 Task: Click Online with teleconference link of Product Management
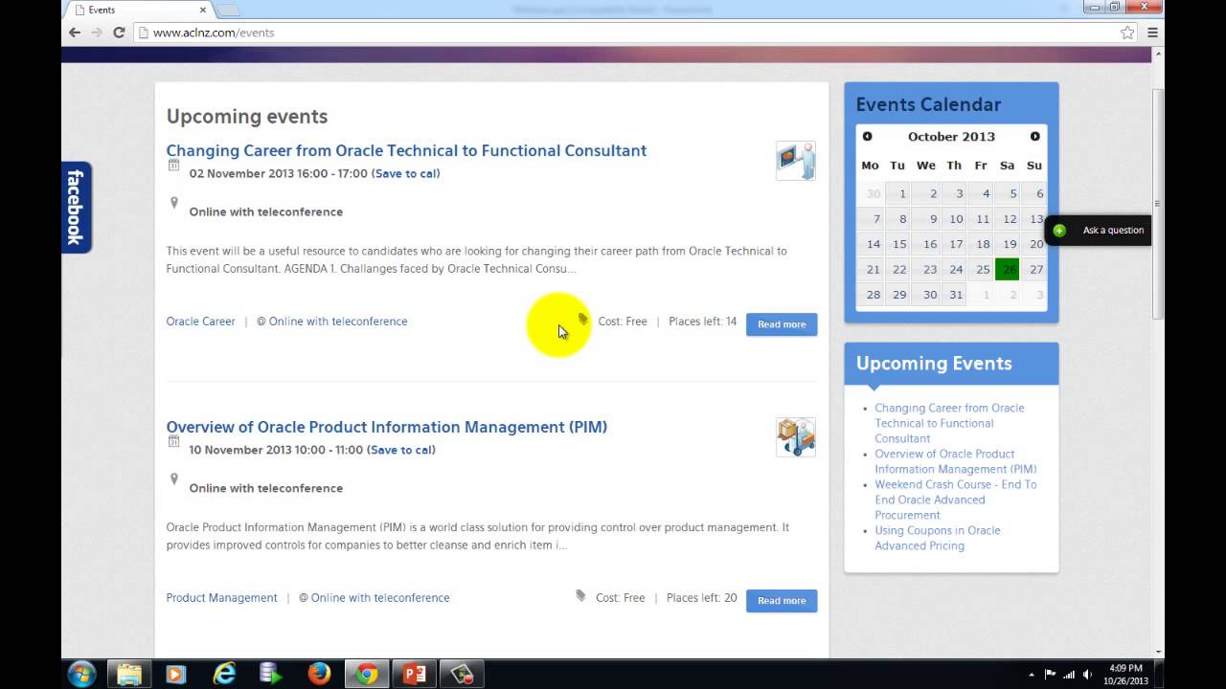coord(380,598)
